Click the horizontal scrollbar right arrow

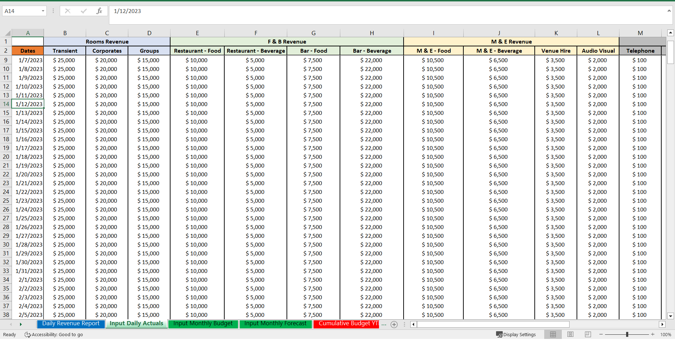point(662,325)
